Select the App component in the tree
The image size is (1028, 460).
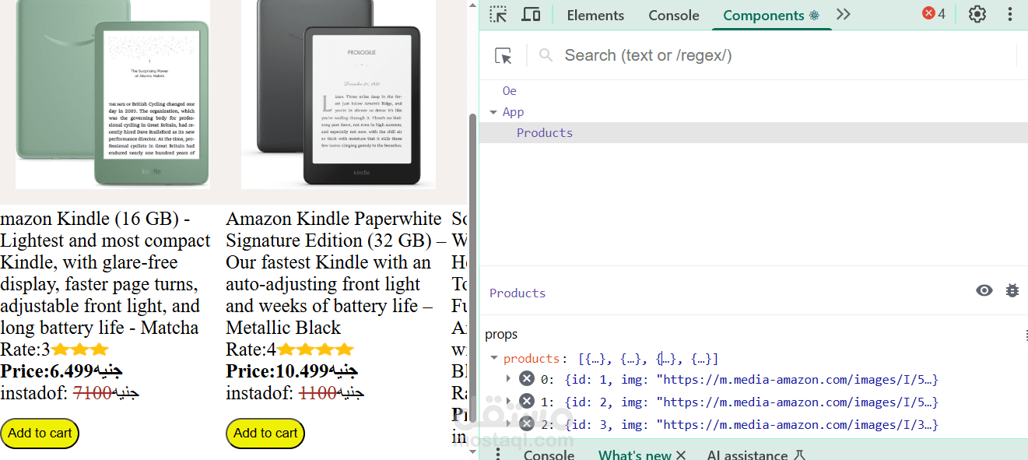click(x=513, y=112)
